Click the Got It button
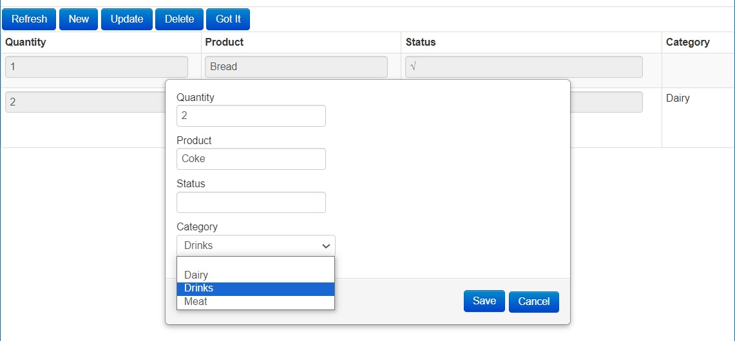The width and height of the screenshot is (735, 341). [x=228, y=19]
